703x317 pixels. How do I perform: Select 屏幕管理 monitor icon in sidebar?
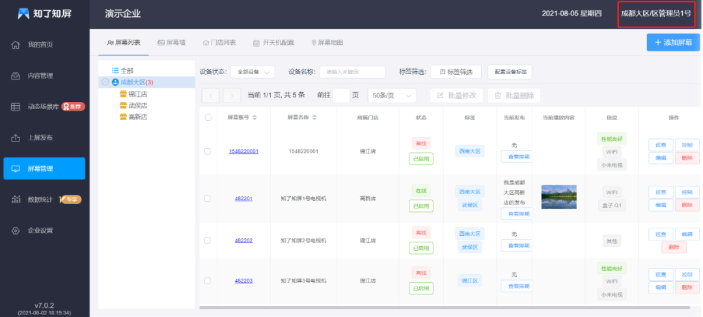(x=15, y=168)
